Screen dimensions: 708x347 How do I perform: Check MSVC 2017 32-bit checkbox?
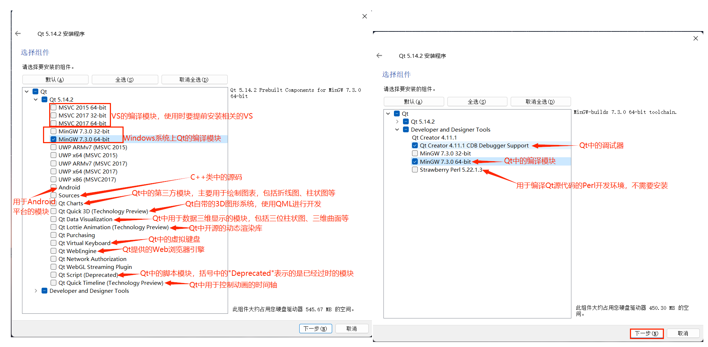pyautogui.click(x=53, y=115)
